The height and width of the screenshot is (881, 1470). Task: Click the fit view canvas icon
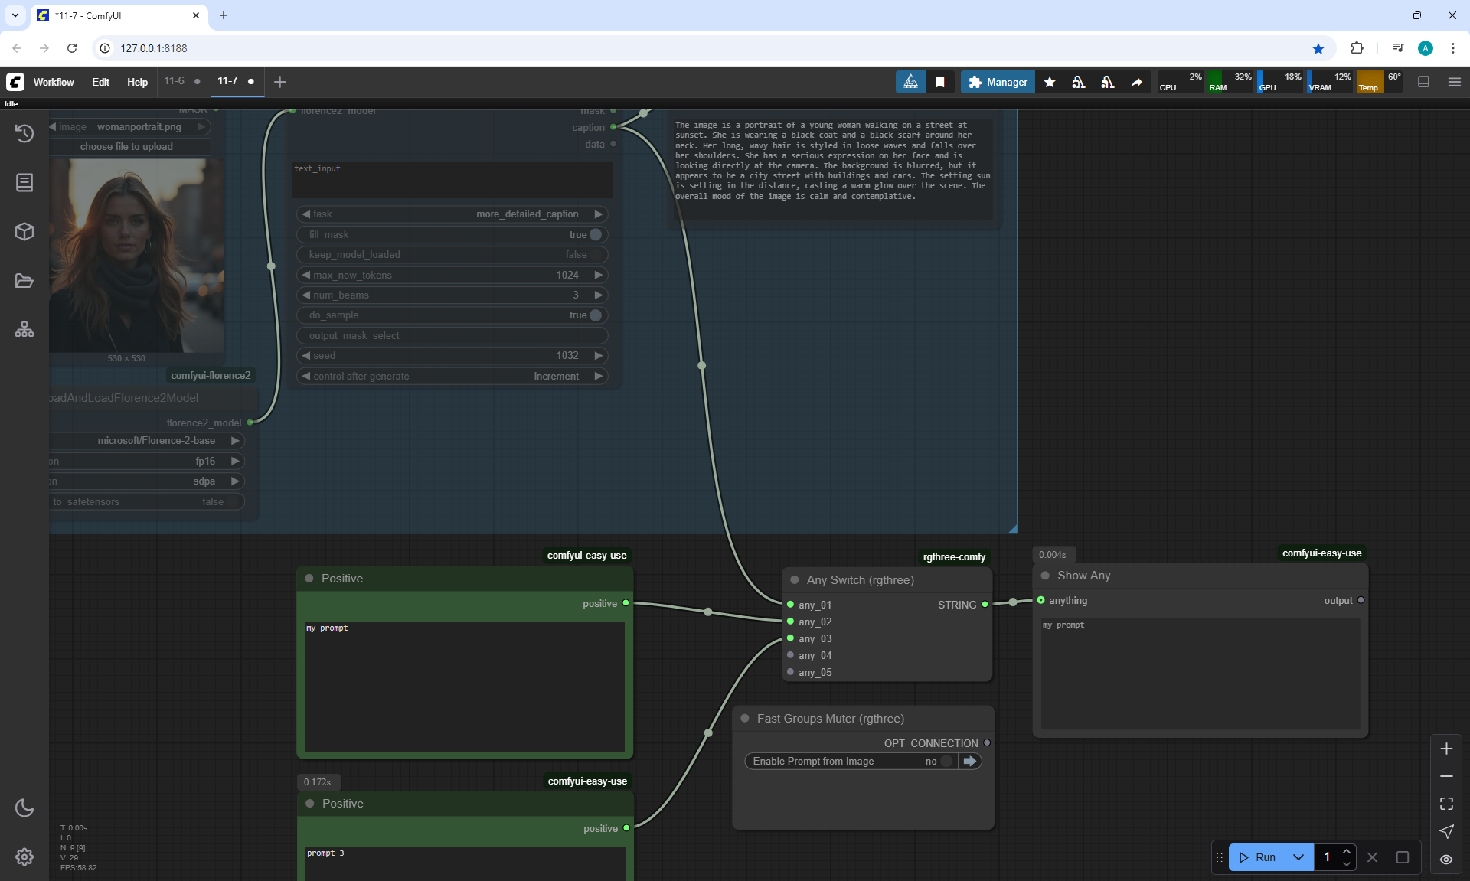pos(1446,804)
